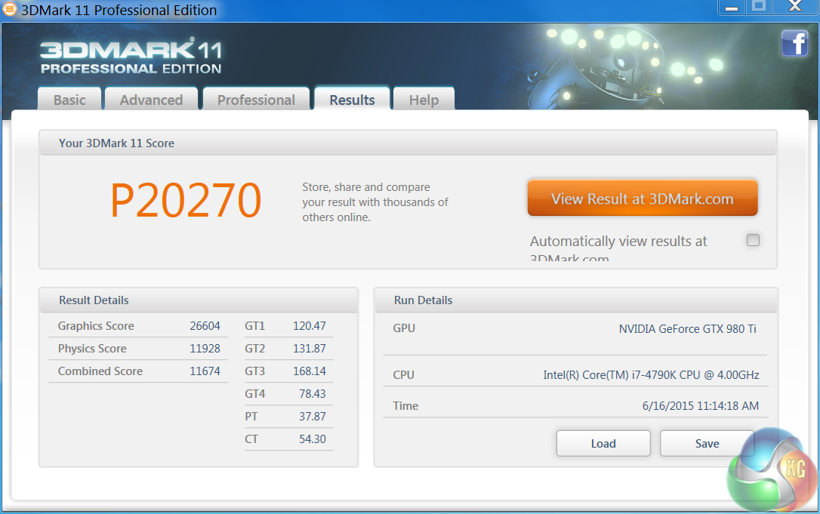Click the Graphics Score value 26604
Screen dimensions: 820x514
pos(205,326)
